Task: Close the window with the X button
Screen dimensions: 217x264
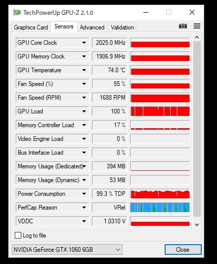Action: (192, 12)
